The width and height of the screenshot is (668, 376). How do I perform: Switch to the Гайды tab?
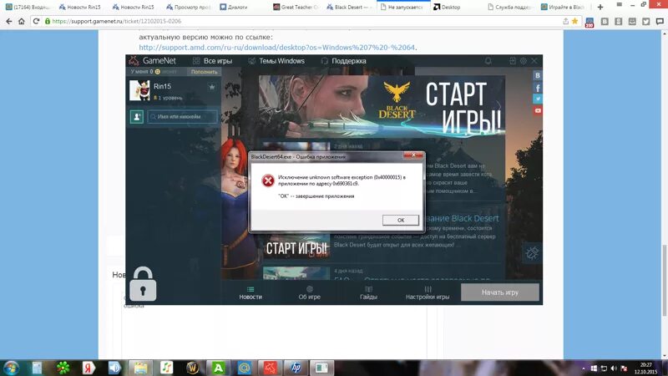(x=368, y=293)
